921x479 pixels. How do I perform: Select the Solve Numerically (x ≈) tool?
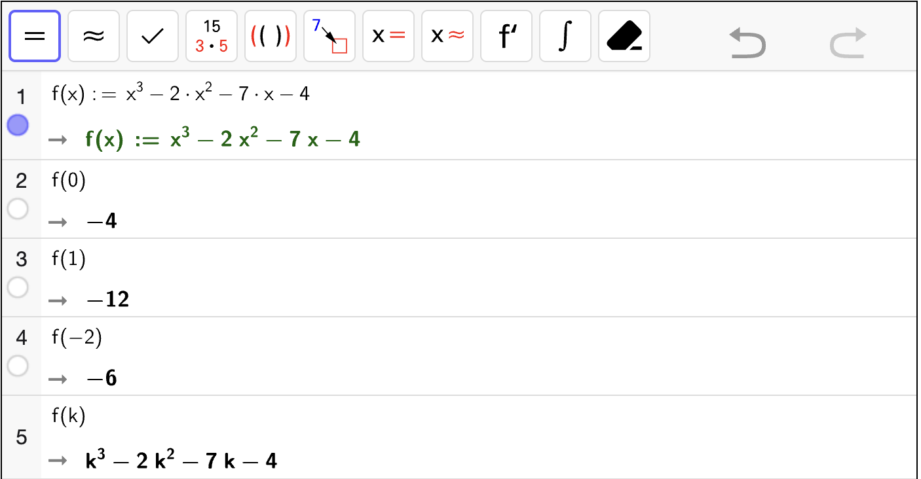[447, 36]
